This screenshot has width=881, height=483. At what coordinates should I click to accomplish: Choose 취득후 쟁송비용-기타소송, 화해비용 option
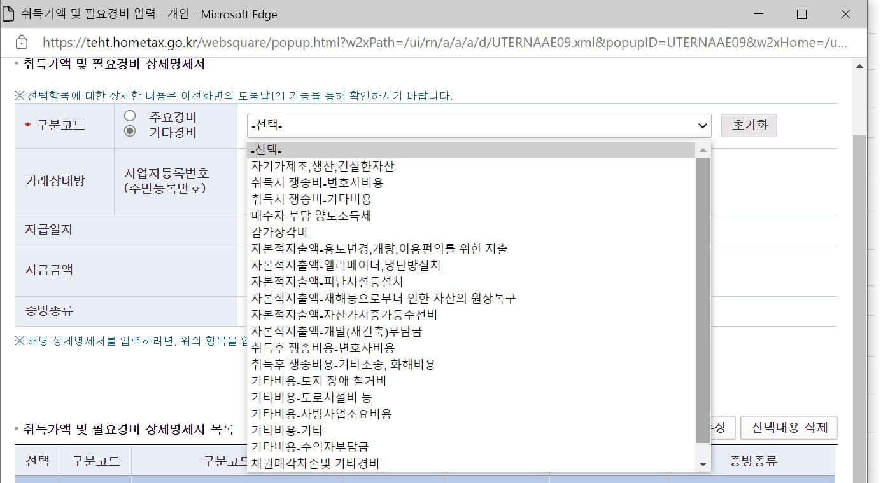(472, 365)
